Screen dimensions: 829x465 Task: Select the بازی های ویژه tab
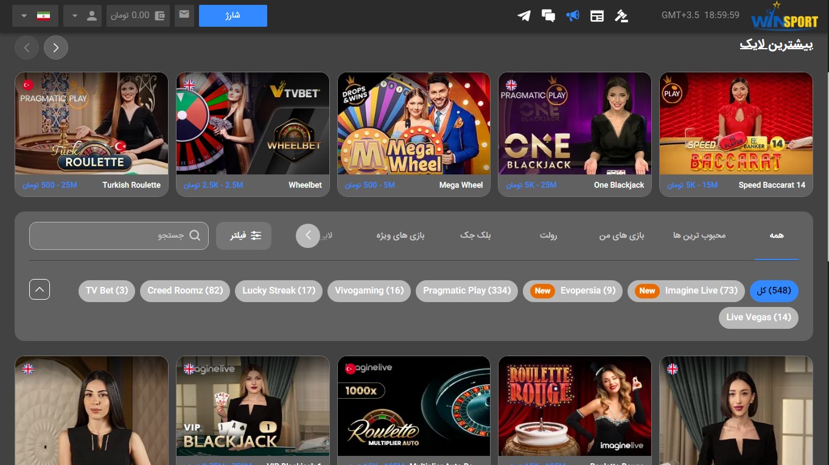(x=401, y=235)
